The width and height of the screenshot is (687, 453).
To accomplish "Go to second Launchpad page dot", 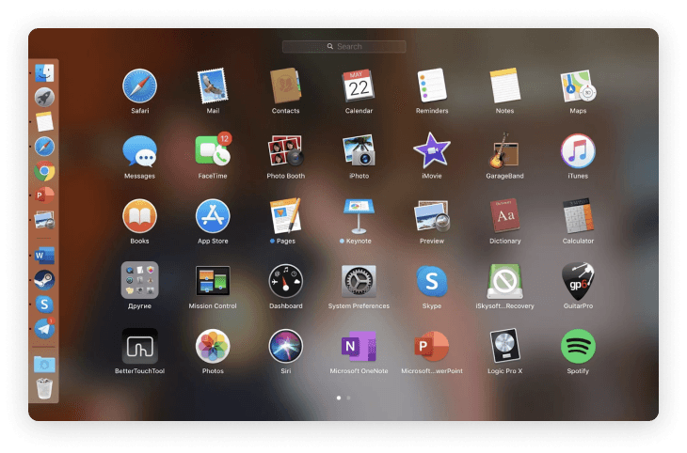I will [x=348, y=398].
